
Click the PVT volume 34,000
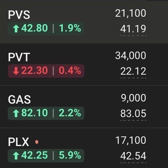pos(130,56)
